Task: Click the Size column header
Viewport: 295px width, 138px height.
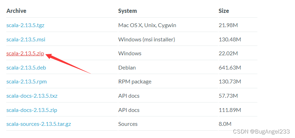Action: [224, 11]
